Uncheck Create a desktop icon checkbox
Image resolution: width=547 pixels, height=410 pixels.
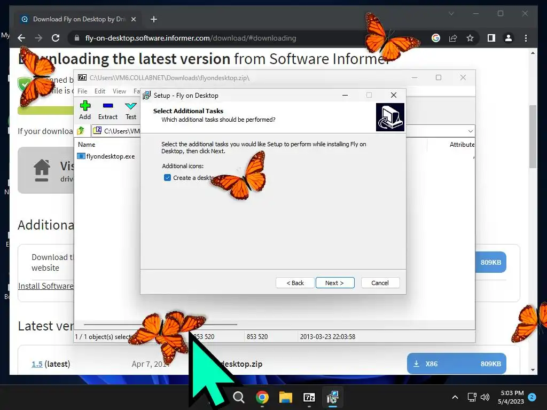(167, 178)
